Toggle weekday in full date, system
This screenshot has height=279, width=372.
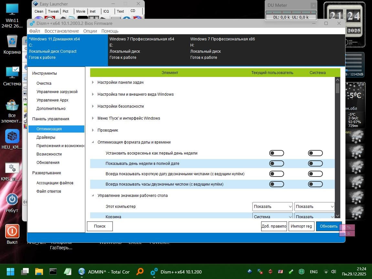click(315, 164)
